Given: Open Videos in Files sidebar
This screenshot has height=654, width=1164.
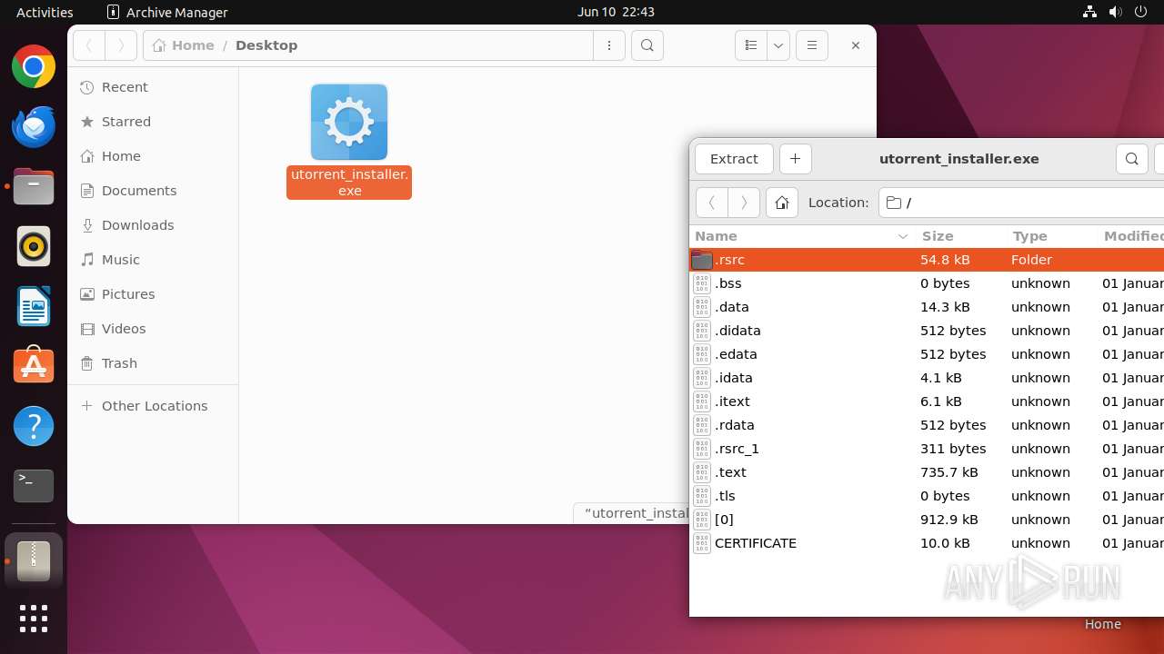Looking at the screenshot, I should click(x=153, y=329).
